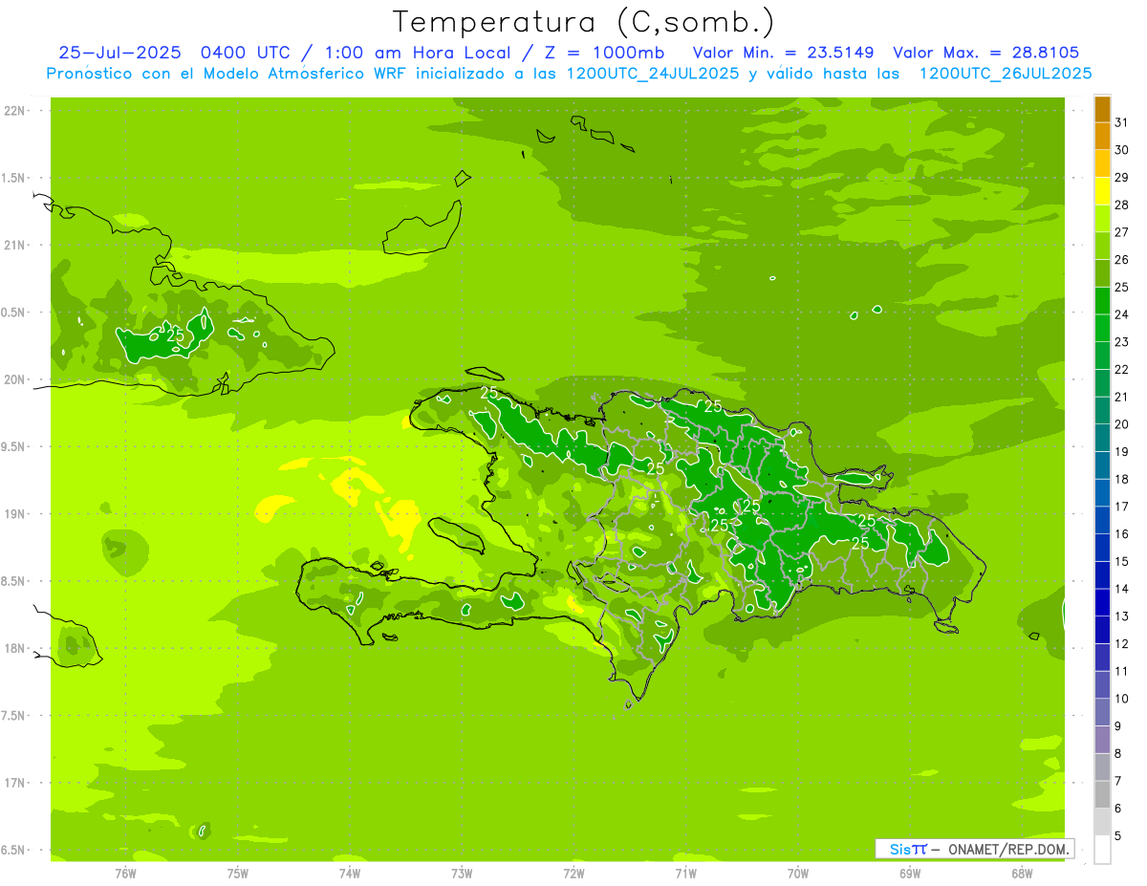Click the legend label '17'
The image size is (1147, 886).
coord(1122,507)
